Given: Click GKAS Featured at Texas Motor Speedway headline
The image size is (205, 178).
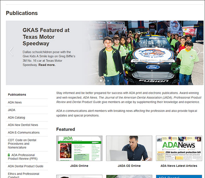Looking at the screenshot, I should coord(46,37).
